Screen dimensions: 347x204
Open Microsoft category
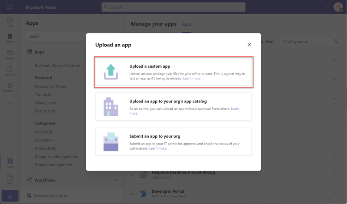[44, 132]
